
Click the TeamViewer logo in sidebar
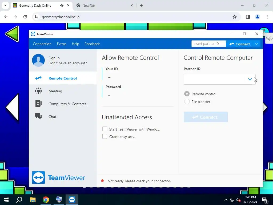(x=58, y=178)
